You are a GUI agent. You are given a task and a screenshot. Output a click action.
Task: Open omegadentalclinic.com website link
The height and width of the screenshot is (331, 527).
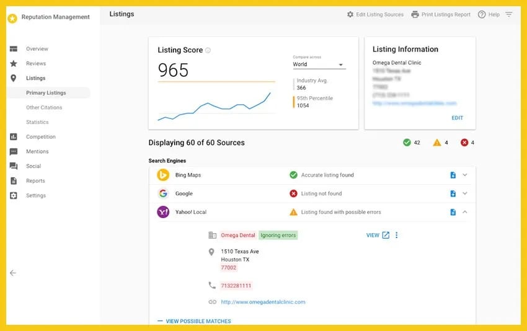coord(263,302)
